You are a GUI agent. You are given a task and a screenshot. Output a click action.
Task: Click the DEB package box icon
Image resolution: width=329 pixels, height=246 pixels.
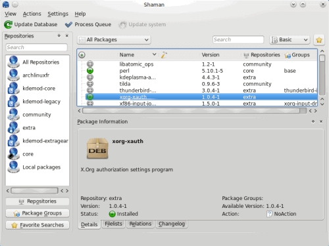click(x=97, y=148)
